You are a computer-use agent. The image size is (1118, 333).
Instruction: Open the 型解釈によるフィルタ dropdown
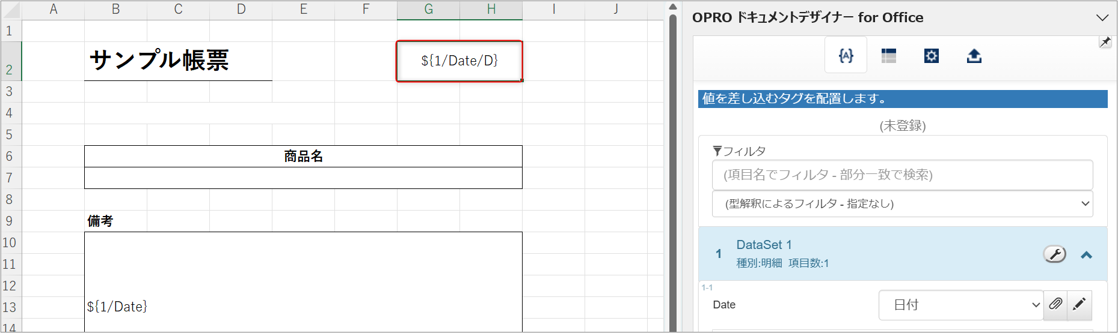(902, 204)
